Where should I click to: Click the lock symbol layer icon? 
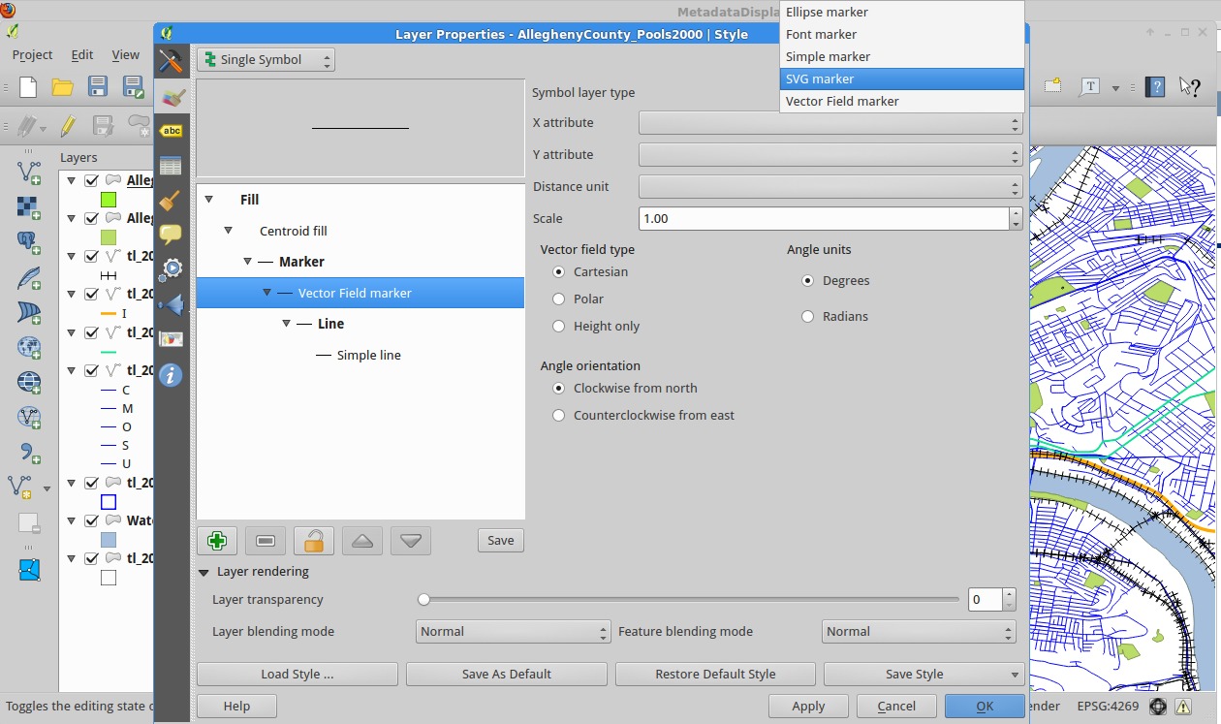pos(314,541)
